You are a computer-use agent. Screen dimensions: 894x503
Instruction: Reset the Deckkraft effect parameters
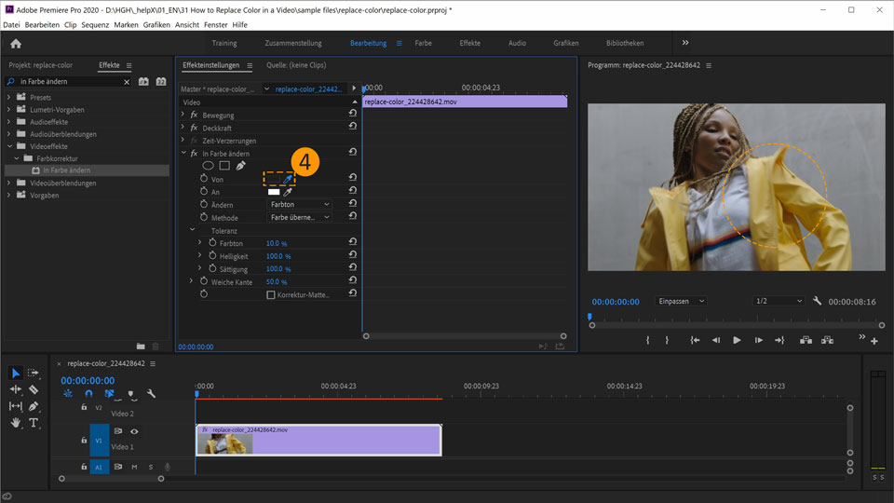(352, 128)
